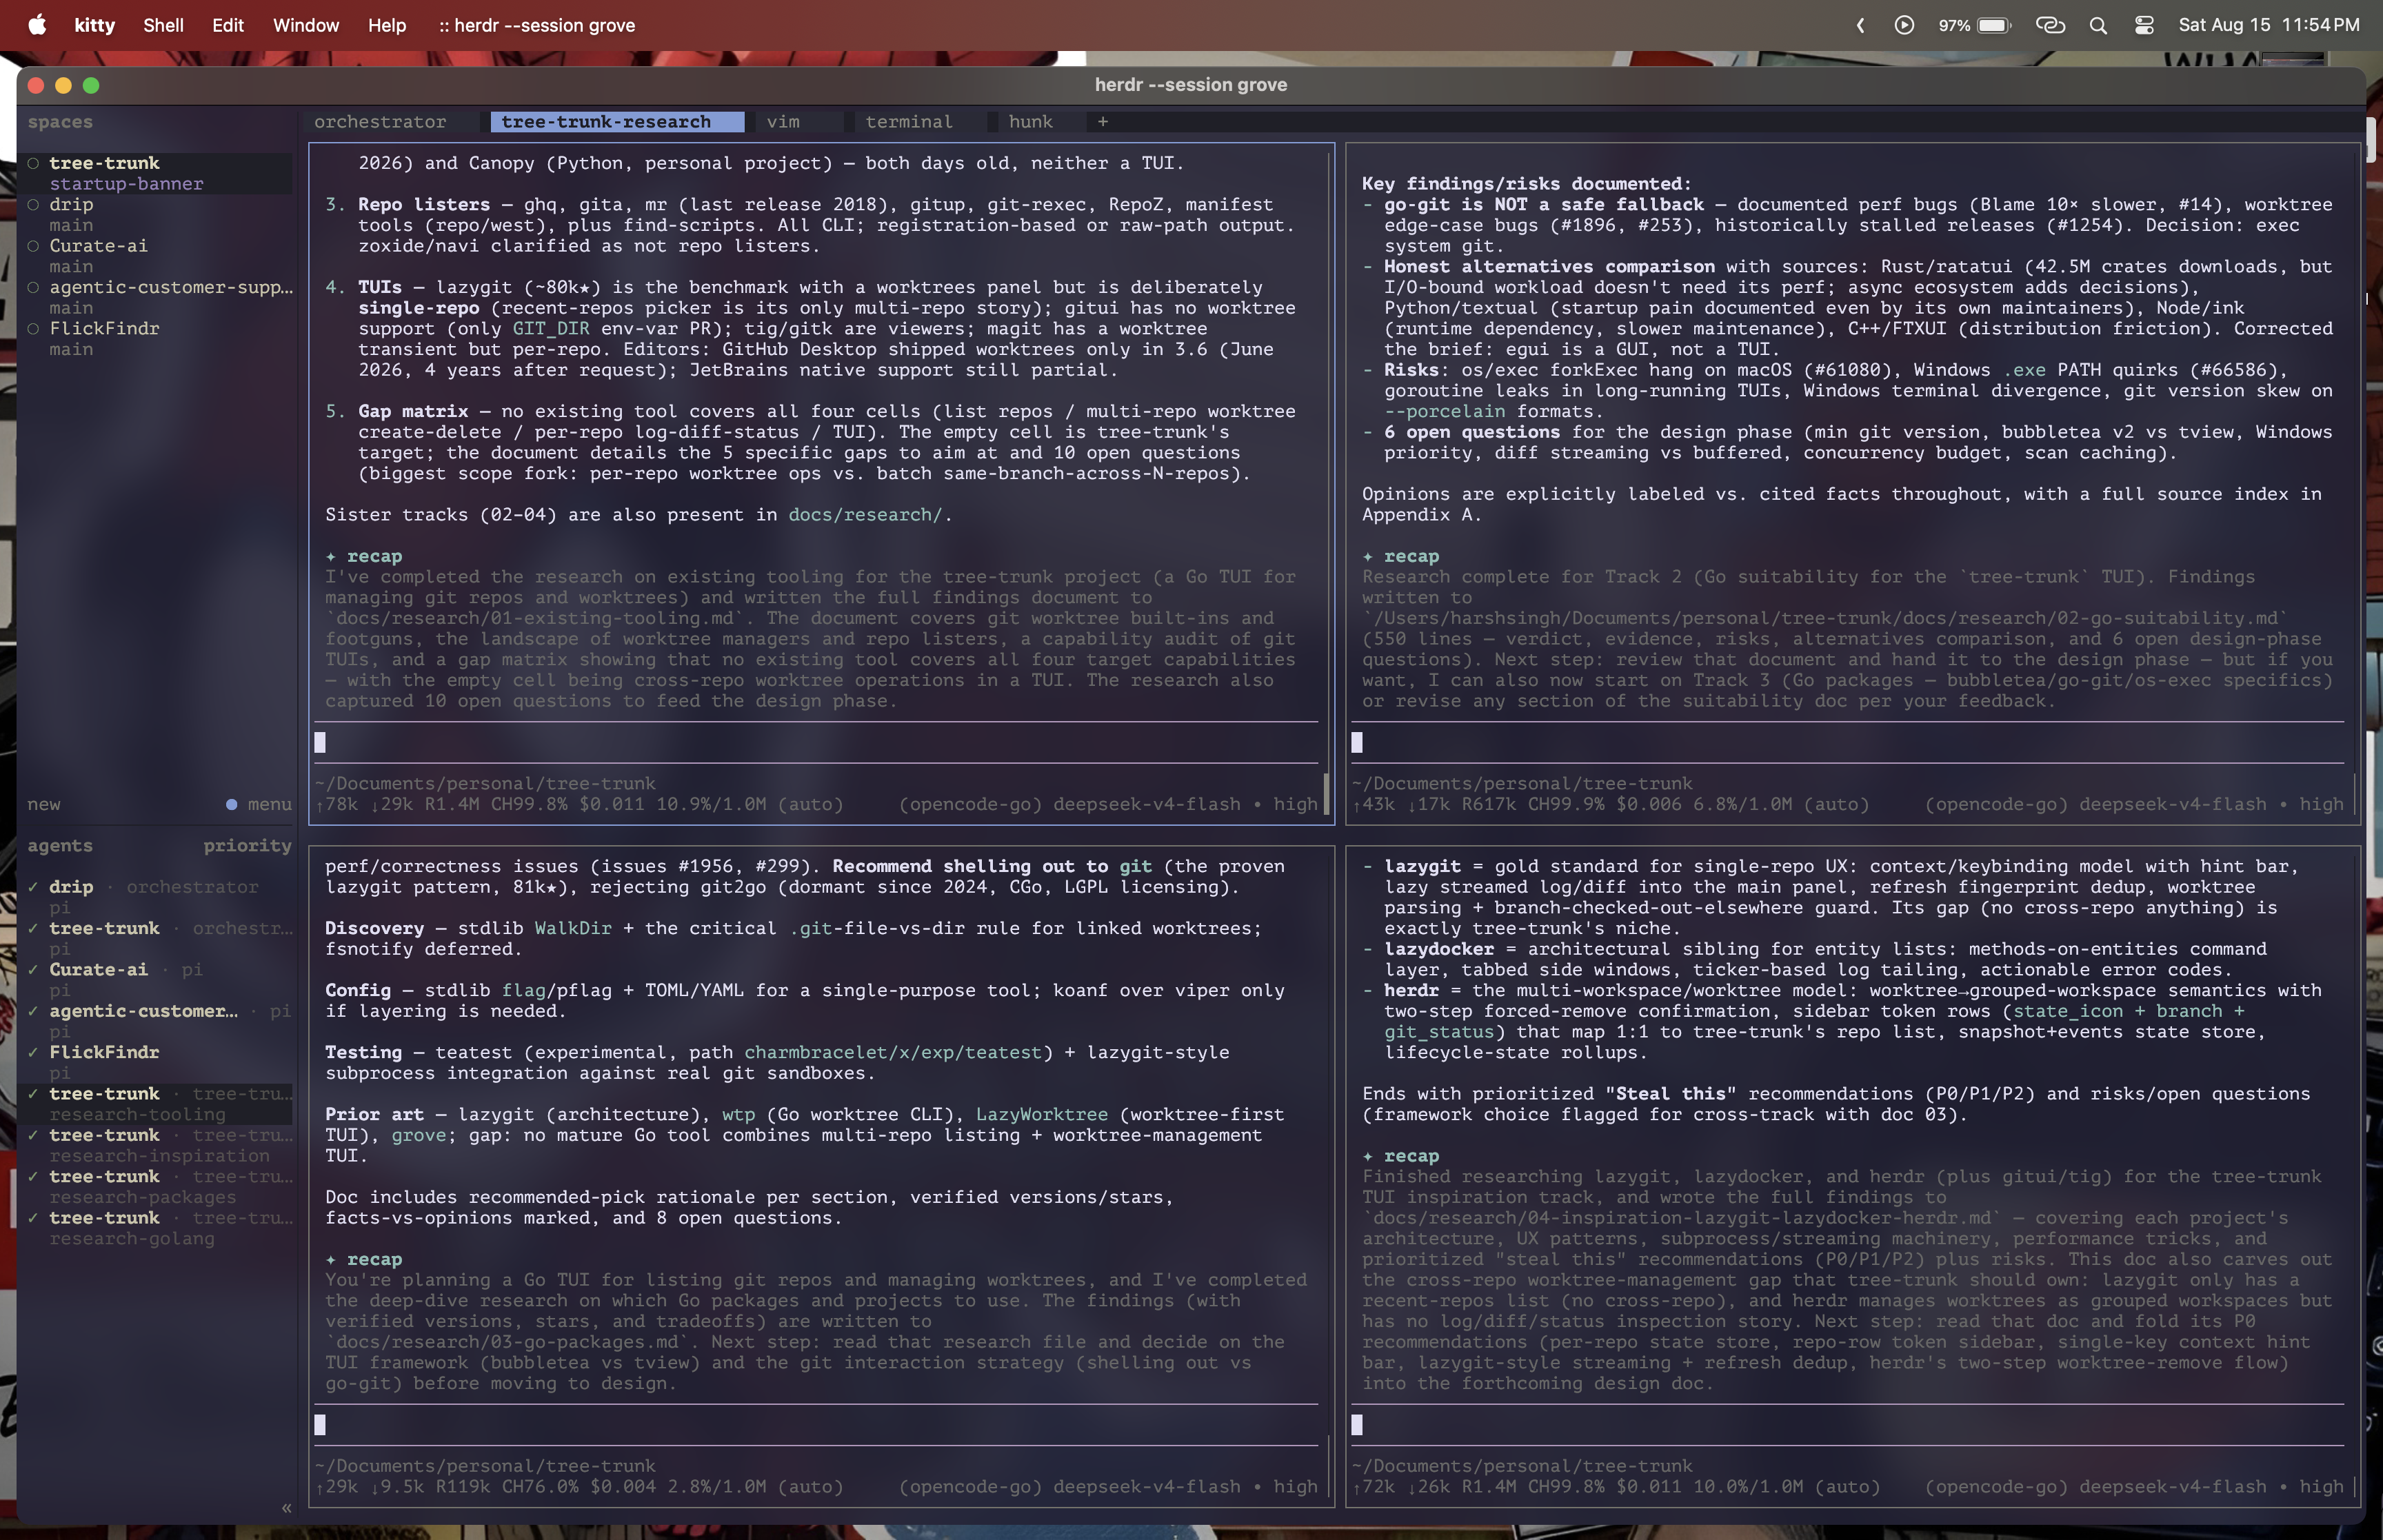Click the circle icon beside agentic-customer-supp space
This screenshot has width=2383, height=1540.
pos(33,287)
